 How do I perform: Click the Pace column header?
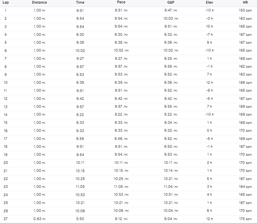click(x=121, y=2)
